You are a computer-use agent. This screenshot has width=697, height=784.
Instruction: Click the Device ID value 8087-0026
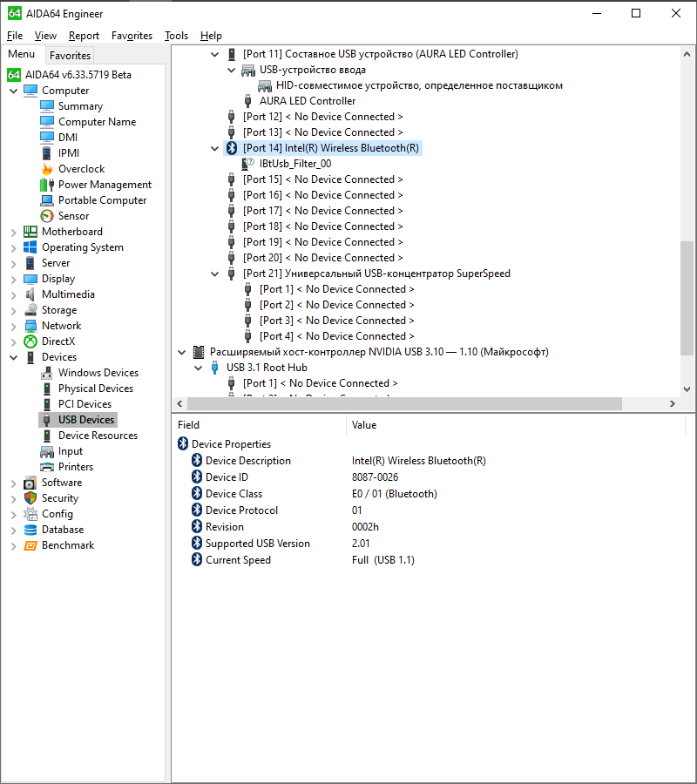[x=375, y=477]
